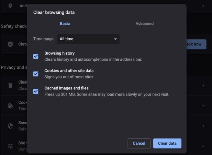Uncheck the Browsing history checkbox
The image size is (212, 155).
click(x=36, y=56)
